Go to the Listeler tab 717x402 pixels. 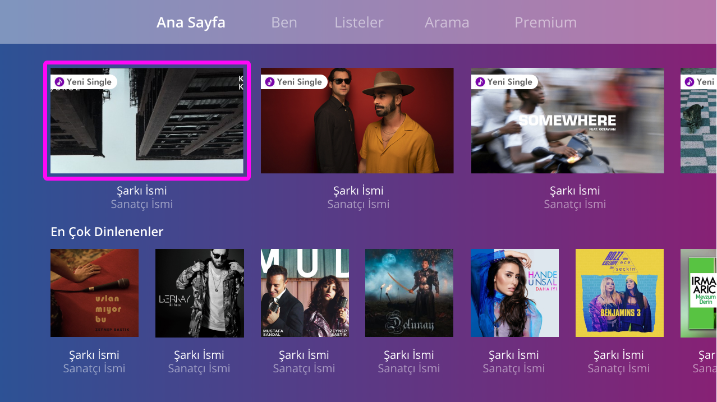pos(359,22)
